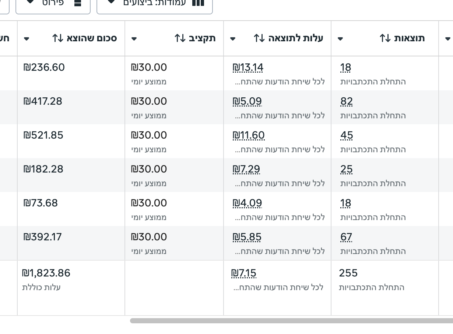Image resolution: width=453 pixels, height=334 pixels.
Task: Open עלות לתוצאה column dropdown caret
Action: tap(233, 39)
